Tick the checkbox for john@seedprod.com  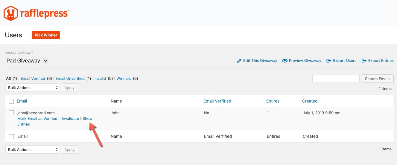pyautogui.click(x=11, y=113)
